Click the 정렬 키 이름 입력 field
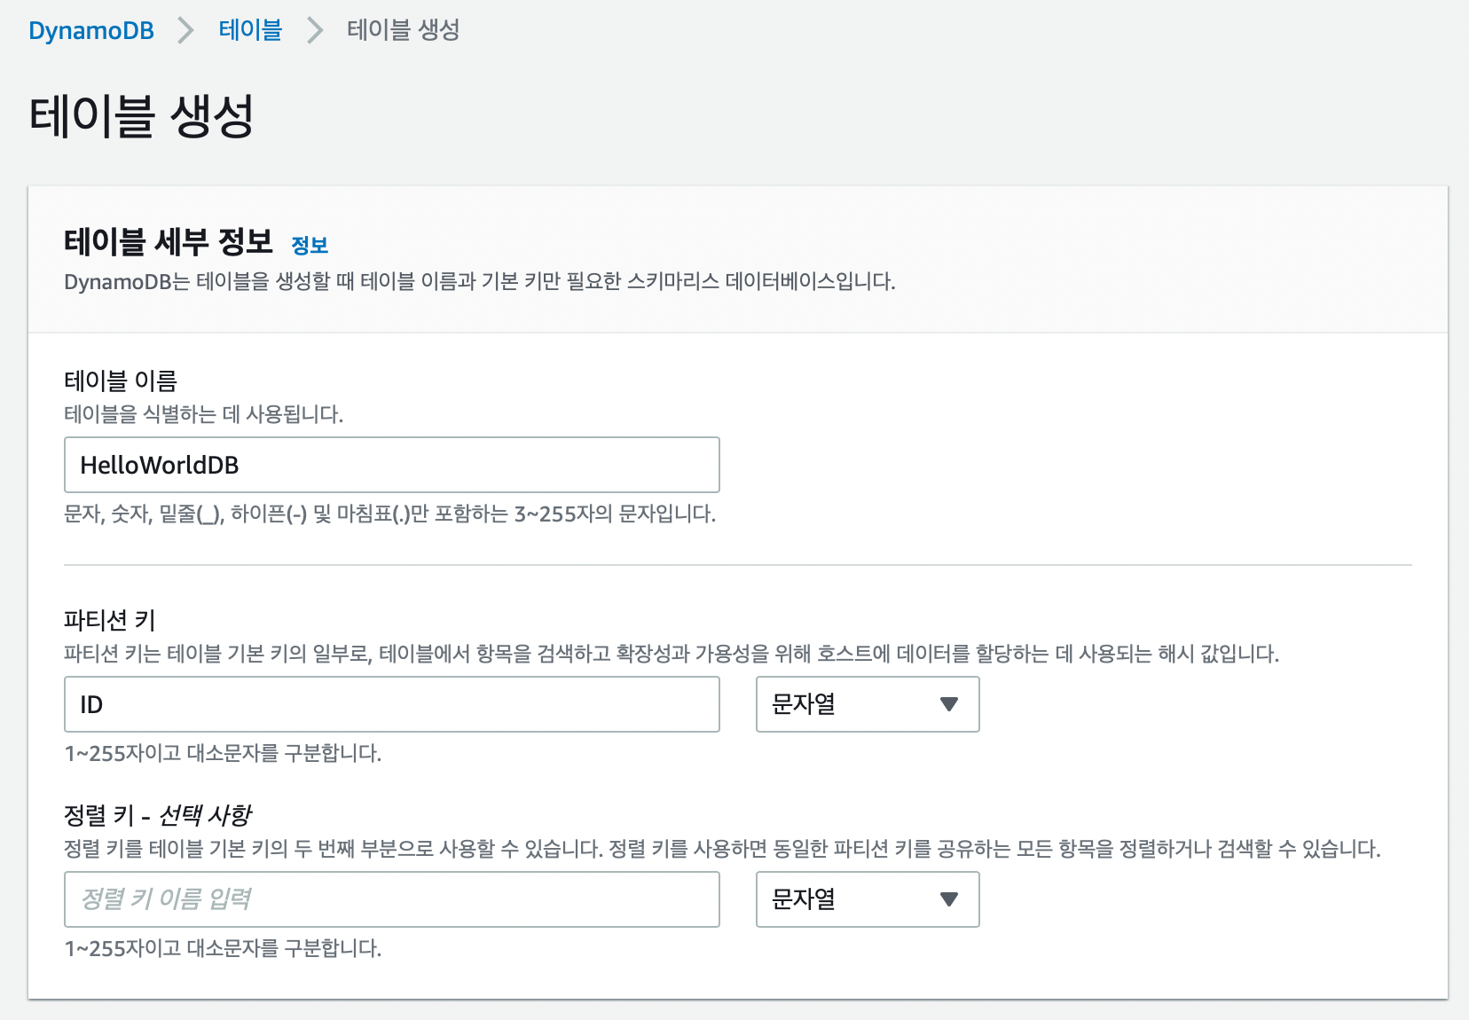 tap(391, 899)
